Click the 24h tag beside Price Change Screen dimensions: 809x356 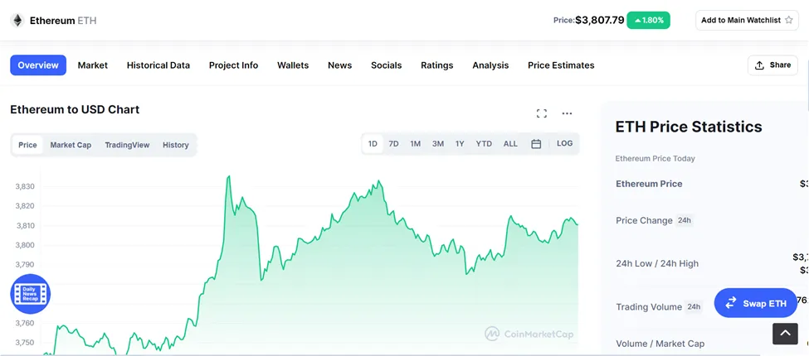(x=685, y=221)
